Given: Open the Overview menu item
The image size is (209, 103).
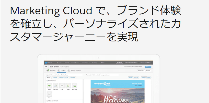Looking at the screenshot, I should point(60,63).
